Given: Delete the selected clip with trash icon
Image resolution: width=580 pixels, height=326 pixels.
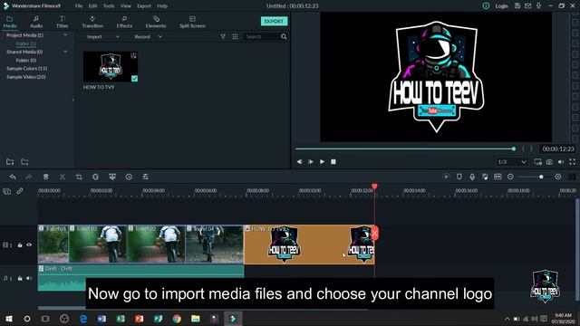Looking at the screenshot, I should [46, 177].
